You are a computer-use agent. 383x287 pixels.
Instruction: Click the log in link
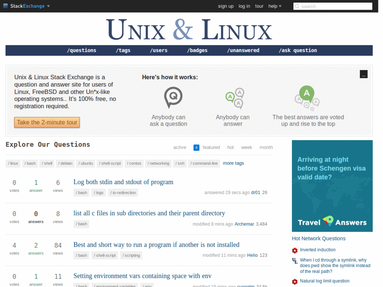coord(244,6)
